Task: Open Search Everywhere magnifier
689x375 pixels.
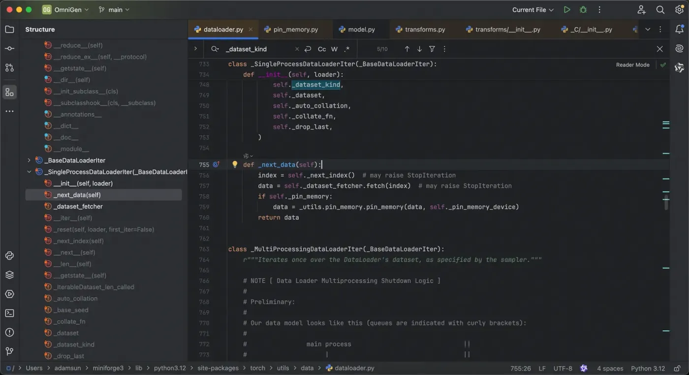Action: [x=660, y=10]
